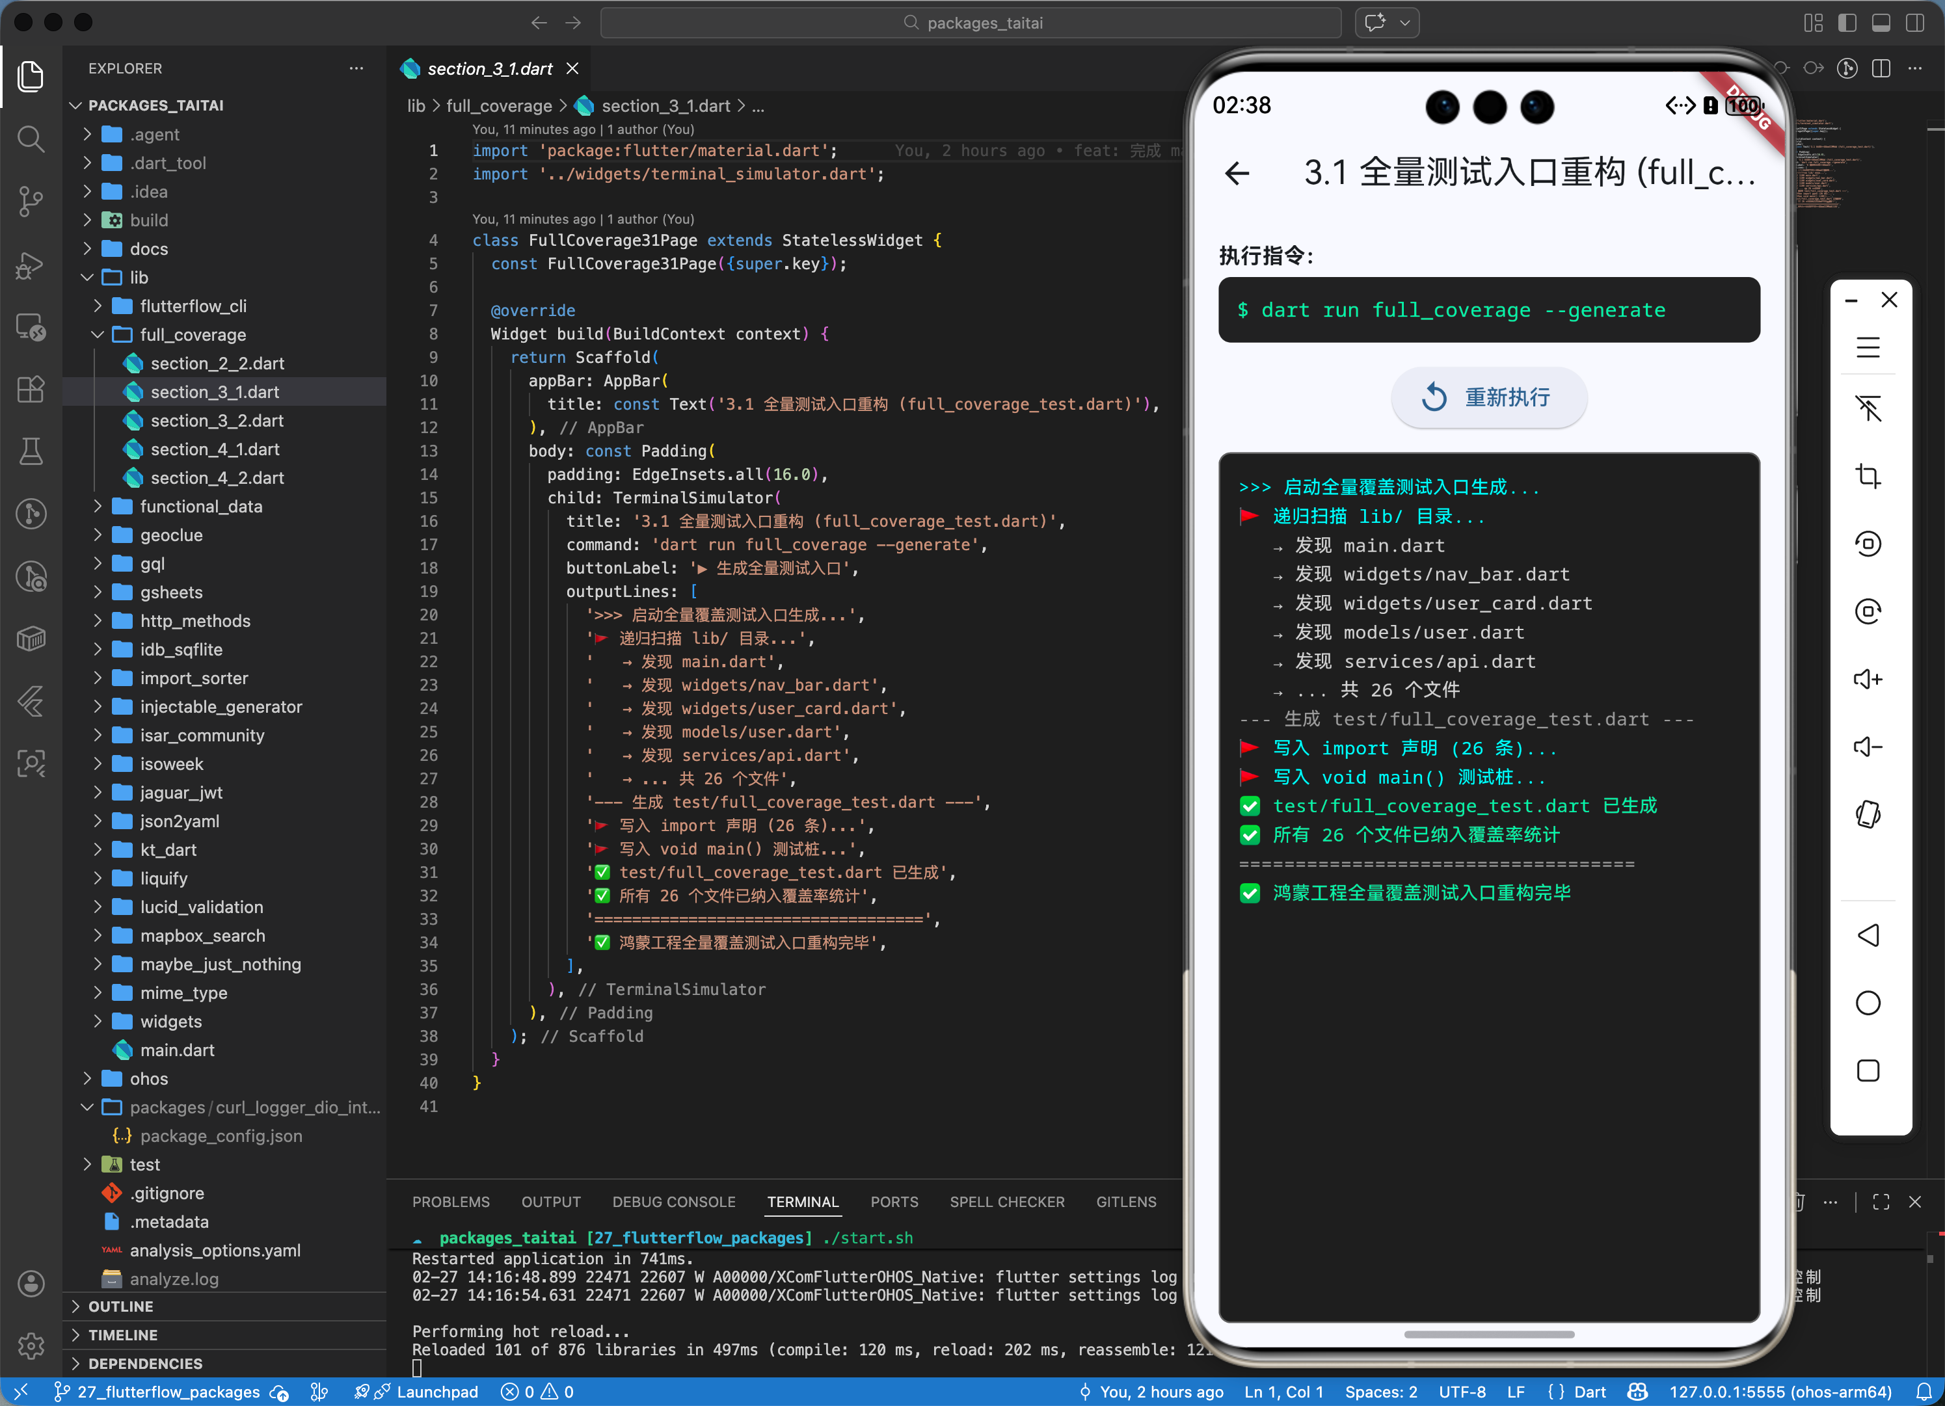Switch to the DEBUG CONSOLE tab
Screen dimensions: 1945x1406
pyautogui.click(x=673, y=1202)
